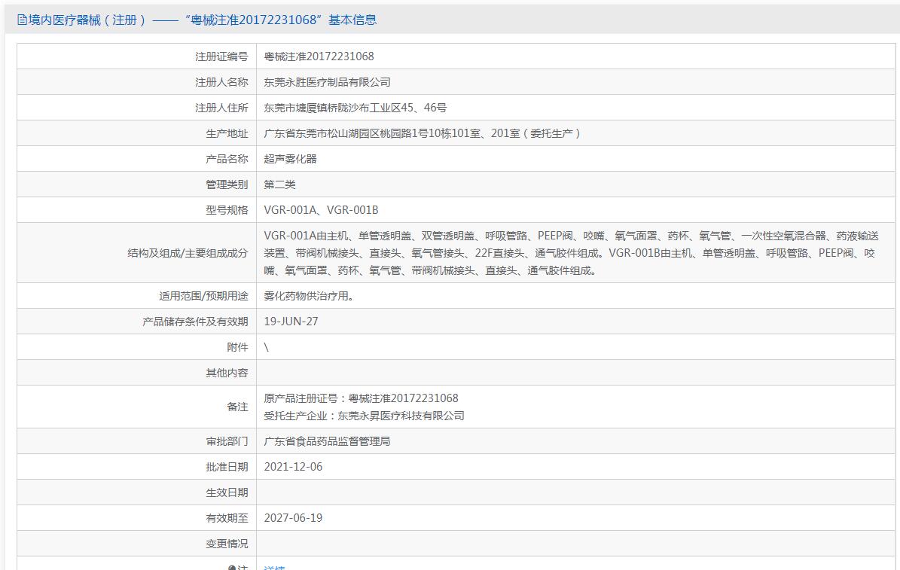Select the registrant name 东莞永胜医疗制品有限公司
900x570 pixels.
click(327, 82)
